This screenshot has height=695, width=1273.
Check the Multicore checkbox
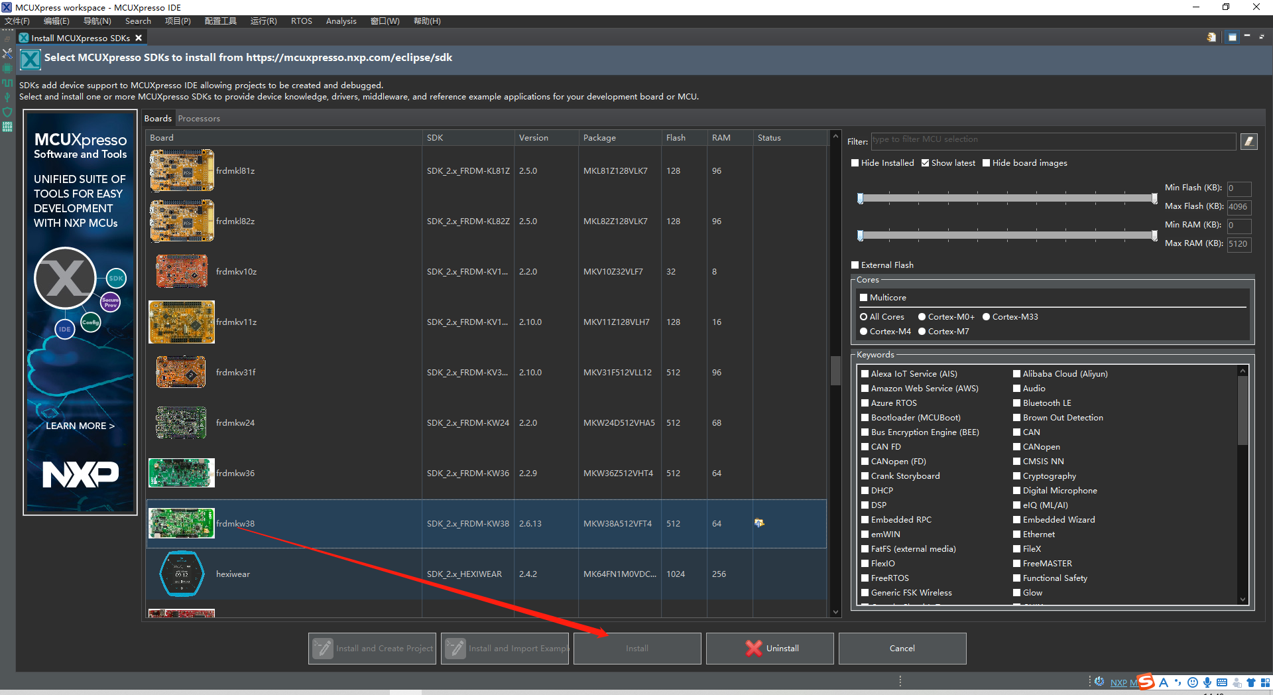coord(864,298)
